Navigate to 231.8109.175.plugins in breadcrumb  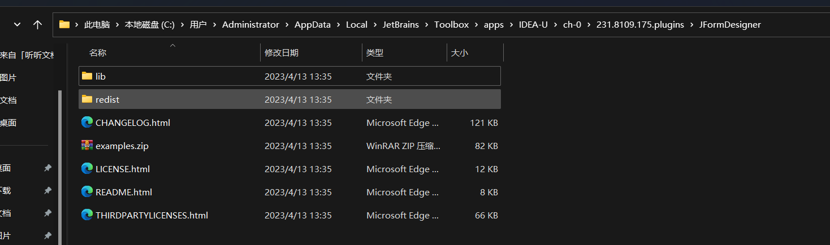[x=640, y=25]
